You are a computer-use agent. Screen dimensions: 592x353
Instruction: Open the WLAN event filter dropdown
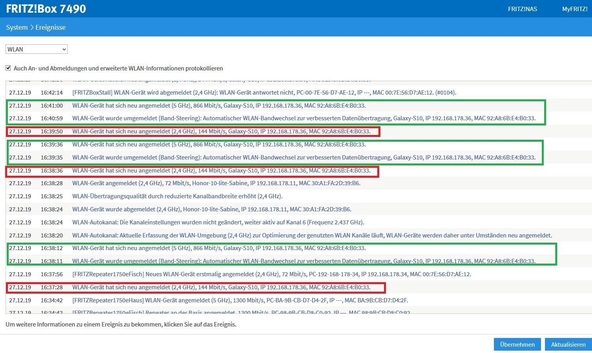coord(36,49)
